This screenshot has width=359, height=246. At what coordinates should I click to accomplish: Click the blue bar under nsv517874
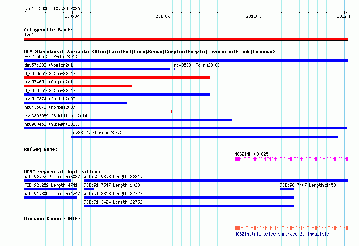(75, 103)
